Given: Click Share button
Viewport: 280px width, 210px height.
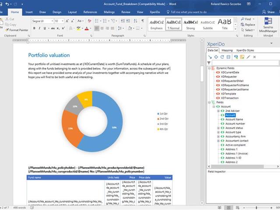Looking at the screenshot, I should point(268,12).
